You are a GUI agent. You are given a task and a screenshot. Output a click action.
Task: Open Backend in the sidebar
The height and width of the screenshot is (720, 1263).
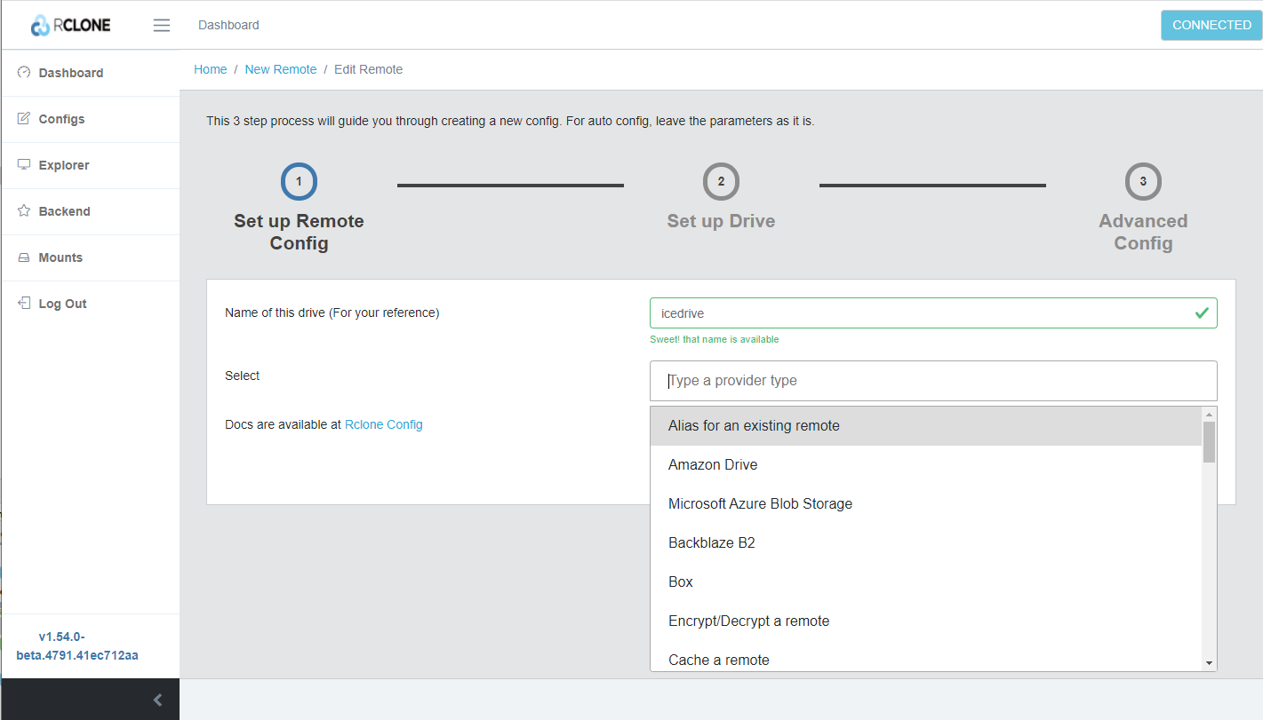pos(91,211)
